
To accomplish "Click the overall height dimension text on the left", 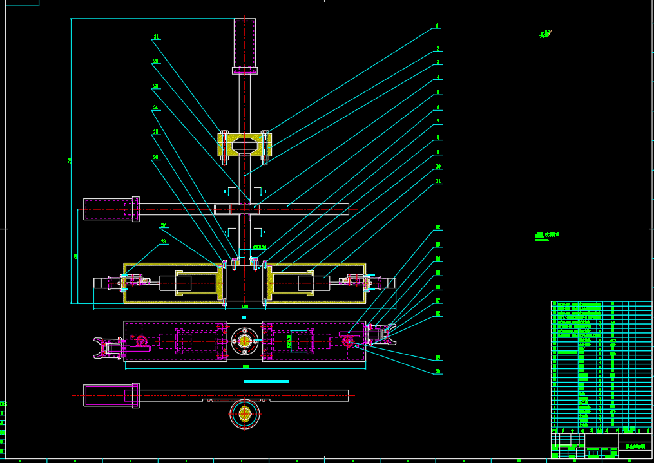I will click(69, 161).
